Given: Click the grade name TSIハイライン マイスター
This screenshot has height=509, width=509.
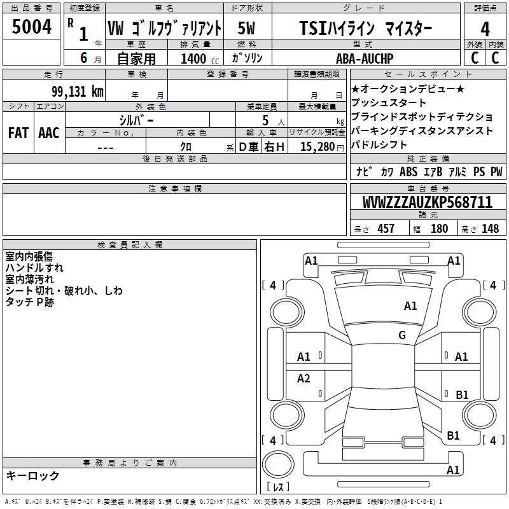Looking at the screenshot, I should 365,29.
